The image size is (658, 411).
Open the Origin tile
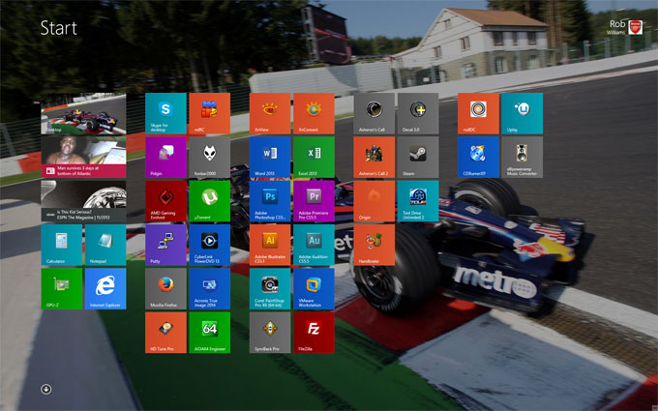pos(374,201)
